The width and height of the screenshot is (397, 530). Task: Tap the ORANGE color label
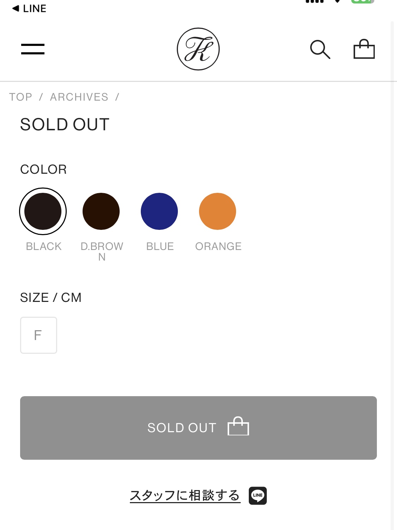[218, 246]
